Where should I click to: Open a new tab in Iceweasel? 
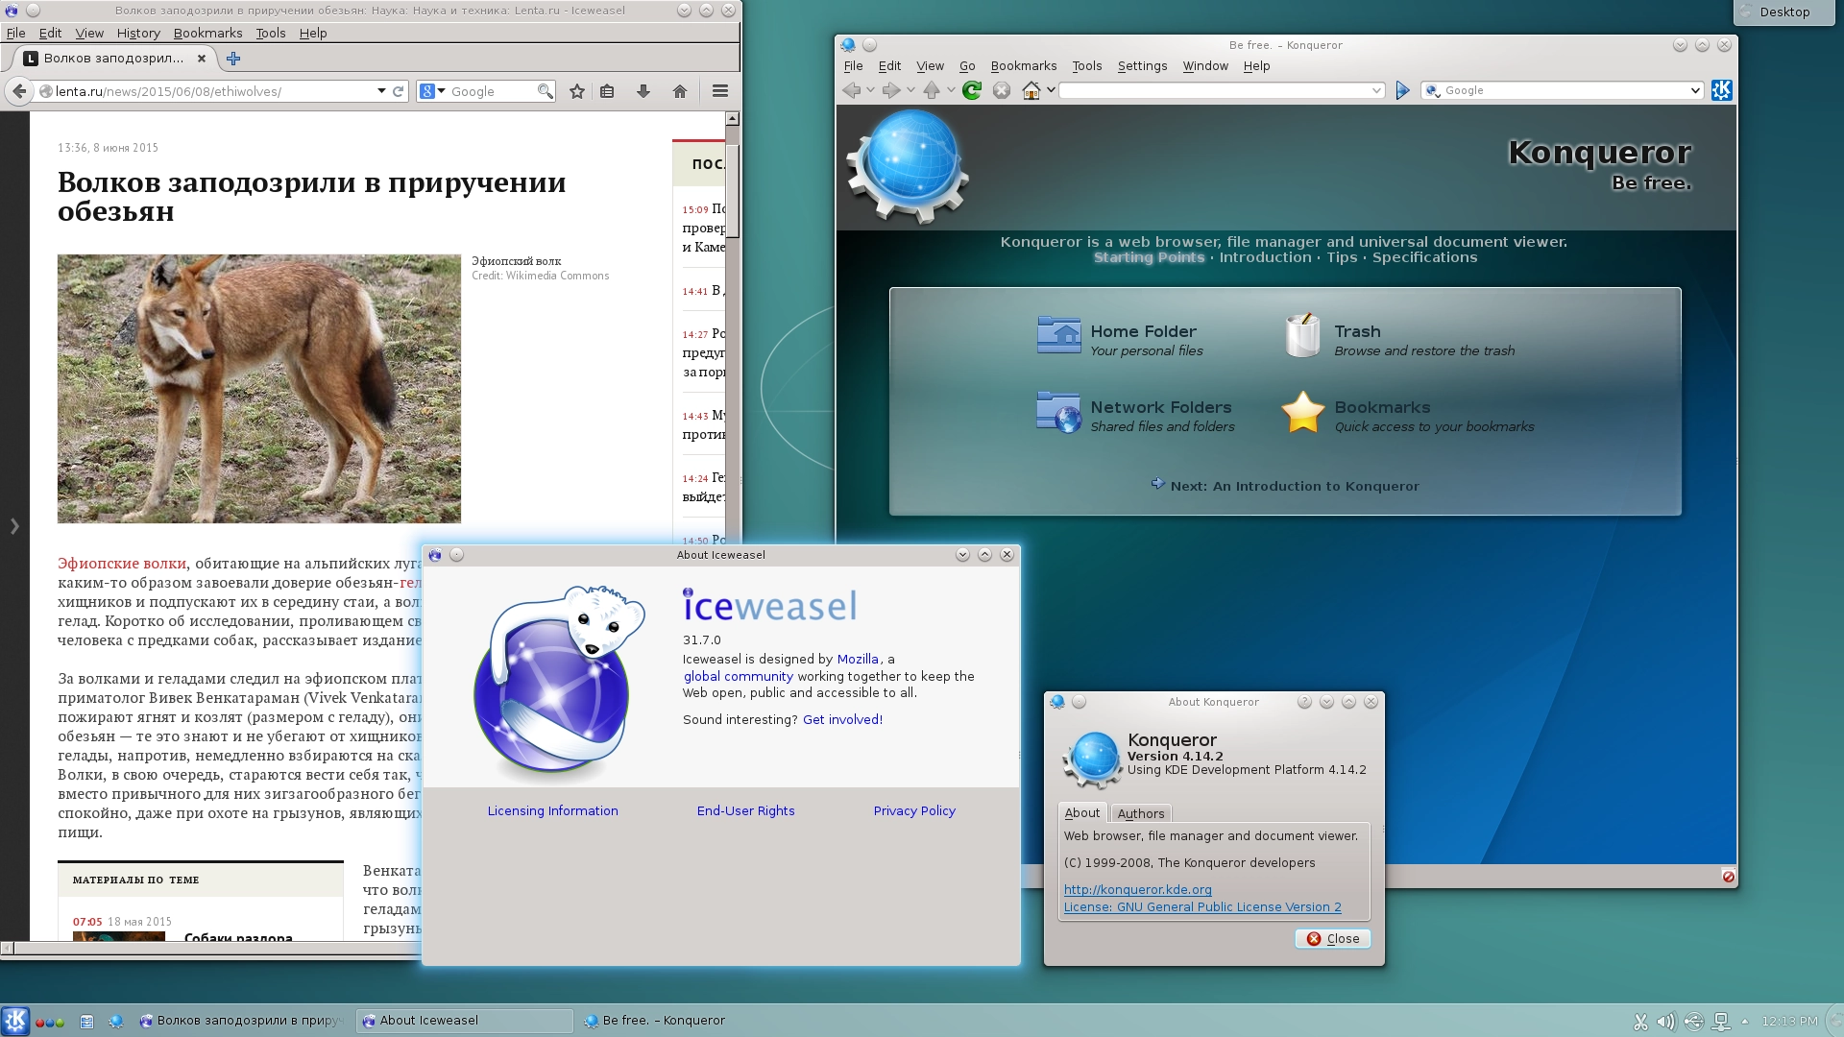(233, 59)
